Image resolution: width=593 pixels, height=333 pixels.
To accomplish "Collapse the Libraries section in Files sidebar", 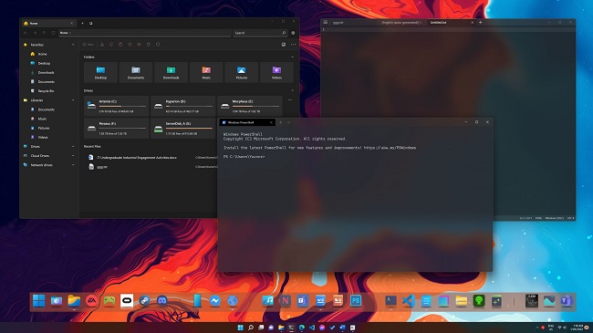I will pyautogui.click(x=73, y=100).
